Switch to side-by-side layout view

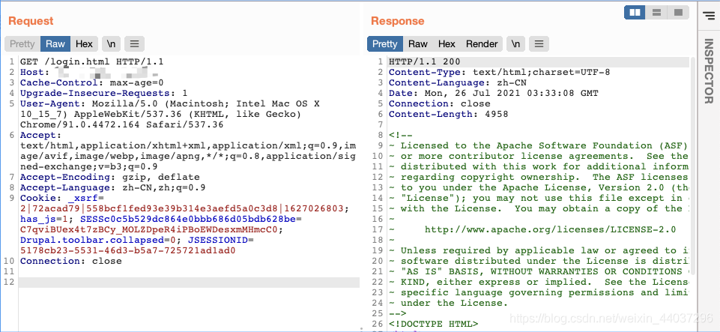coord(635,13)
